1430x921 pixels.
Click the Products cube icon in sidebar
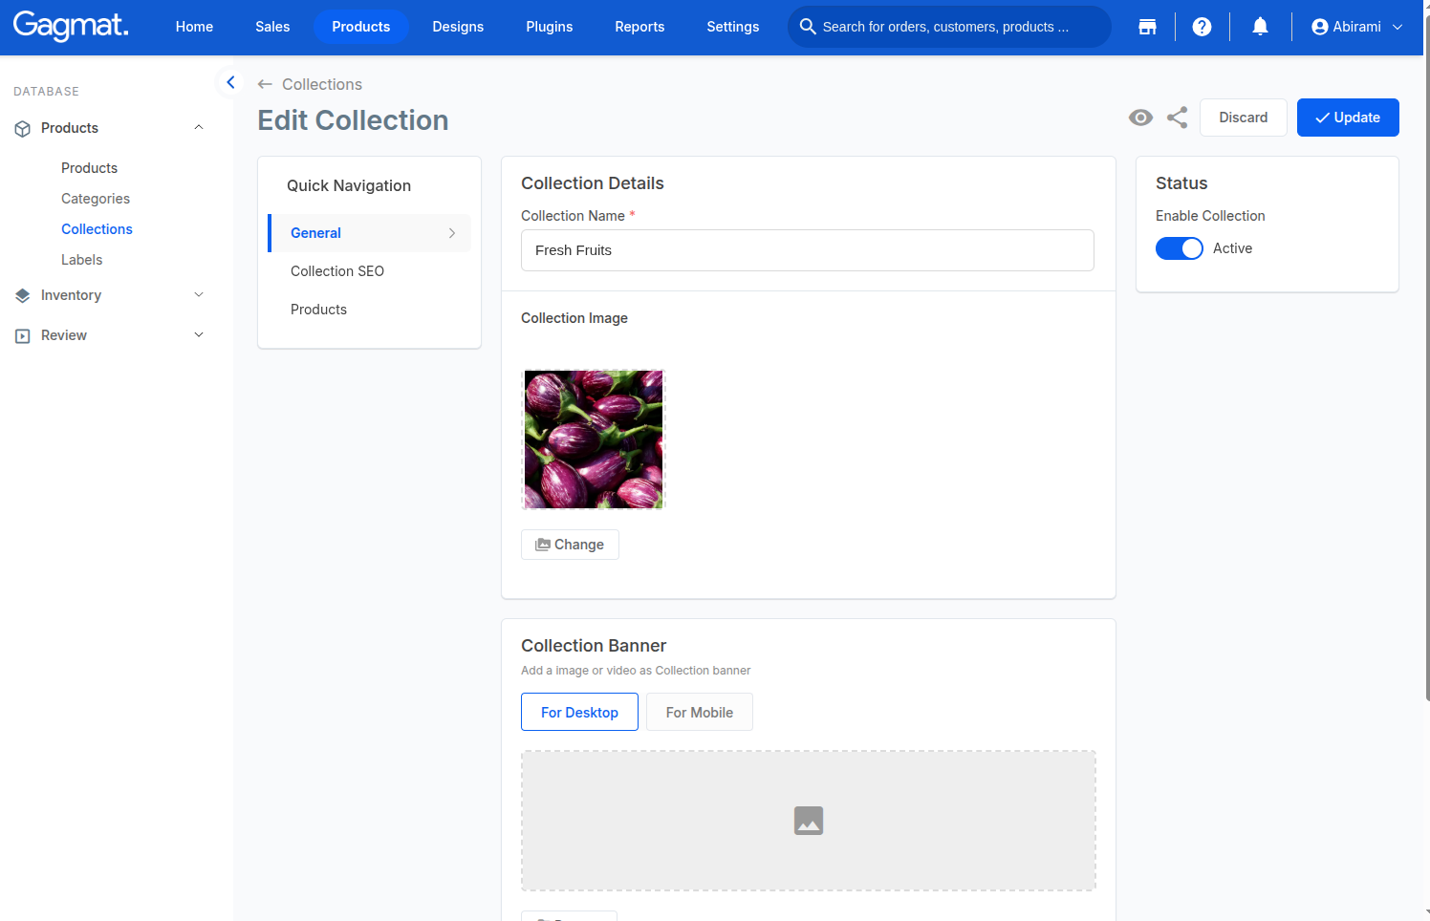[x=23, y=129]
